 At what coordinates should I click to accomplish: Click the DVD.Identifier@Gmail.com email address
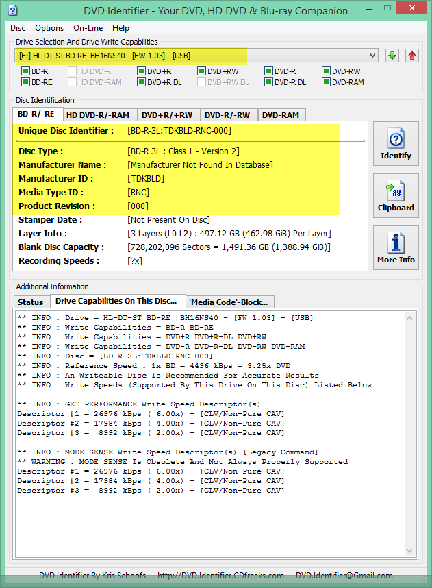(x=344, y=576)
